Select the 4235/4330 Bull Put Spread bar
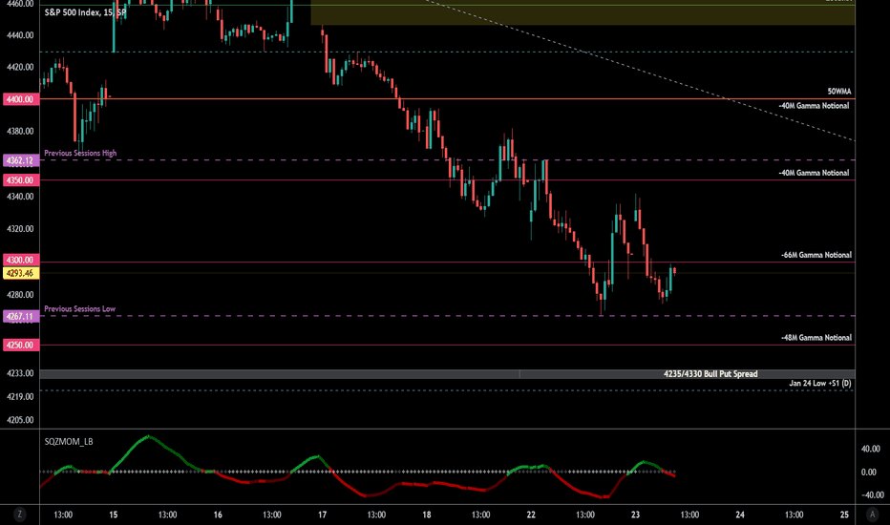The height and width of the screenshot is (525, 890). [447, 374]
